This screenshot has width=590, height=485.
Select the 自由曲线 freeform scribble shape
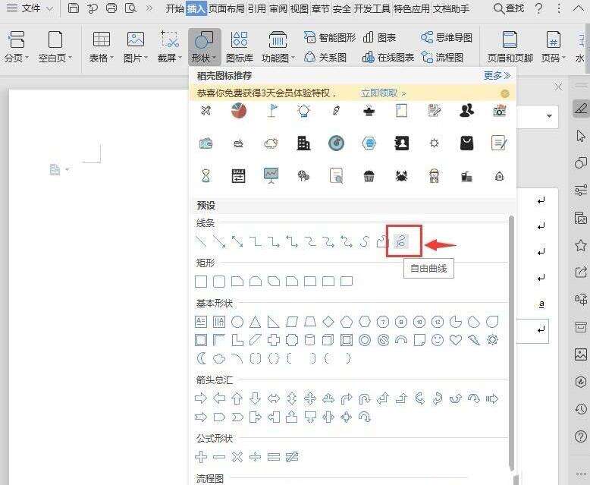(401, 241)
